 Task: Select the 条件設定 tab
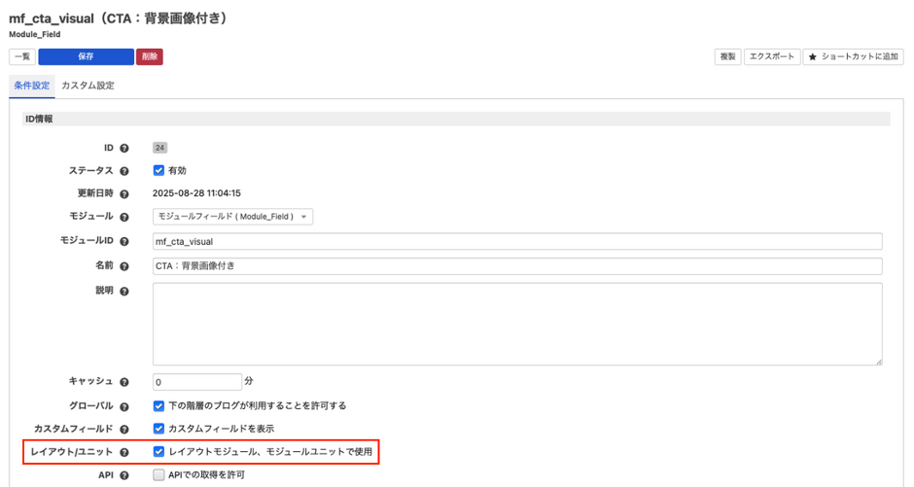[x=31, y=86]
